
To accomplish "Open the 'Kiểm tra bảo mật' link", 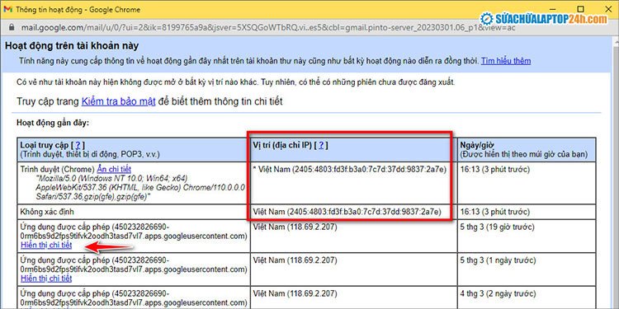I will tap(118, 101).
